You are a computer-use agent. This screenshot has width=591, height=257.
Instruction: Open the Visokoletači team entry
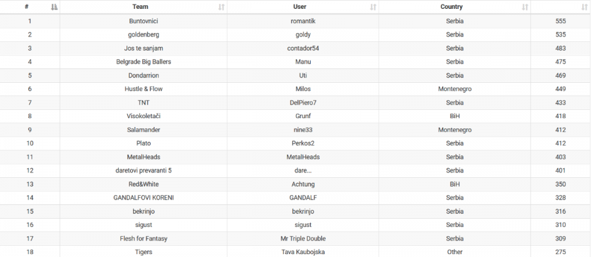144,116
